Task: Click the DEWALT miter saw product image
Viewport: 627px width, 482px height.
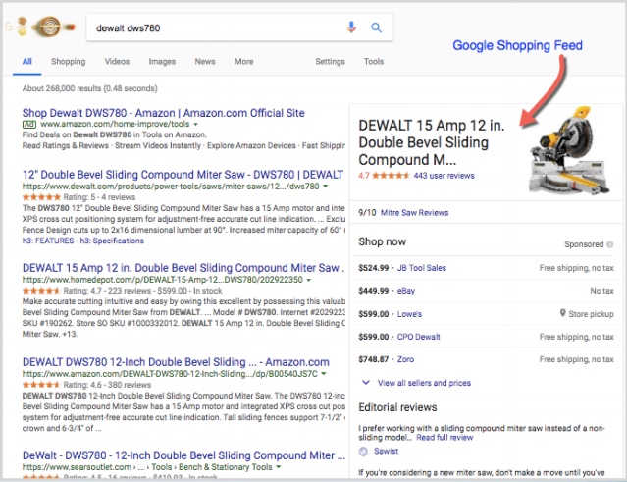Action: click(x=568, y=150)
